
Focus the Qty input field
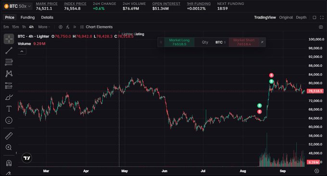(x=205, y=42)
